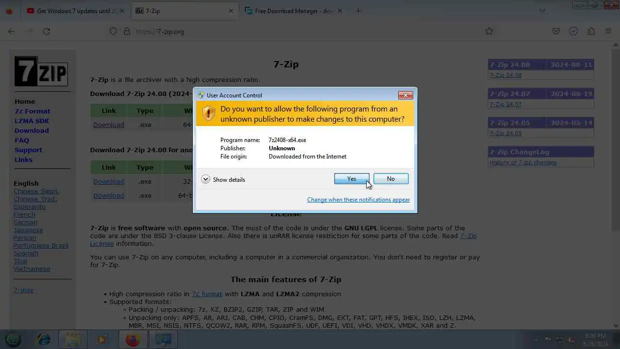
Task: Open 7z Format sidebar link
Action: point(32,111)
